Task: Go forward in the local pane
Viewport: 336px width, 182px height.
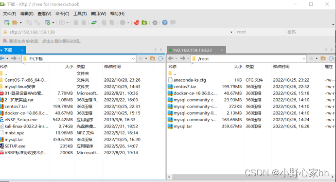Action: point(14,58)
